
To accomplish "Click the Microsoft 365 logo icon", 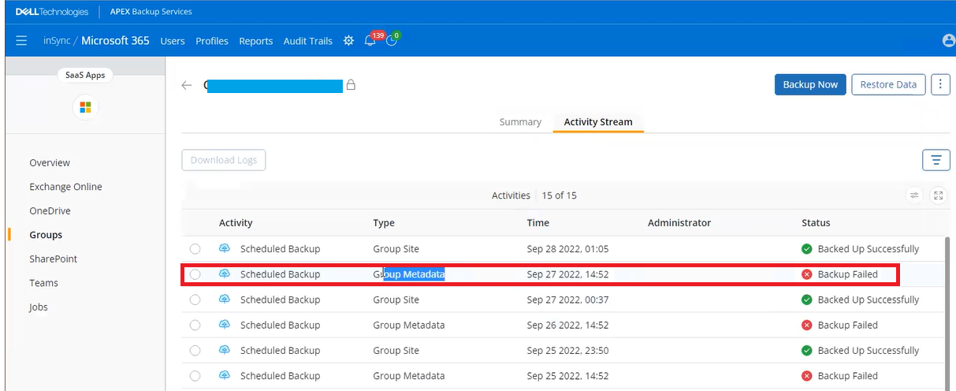I will pyautogui.click(x=85, y=107).
